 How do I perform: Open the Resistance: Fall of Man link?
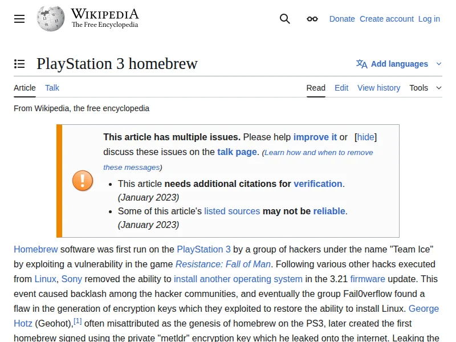[223, 264]
